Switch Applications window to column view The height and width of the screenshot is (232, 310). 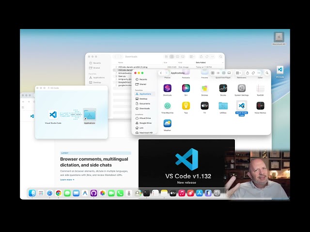pyautogui.click(x=224, y=73)
